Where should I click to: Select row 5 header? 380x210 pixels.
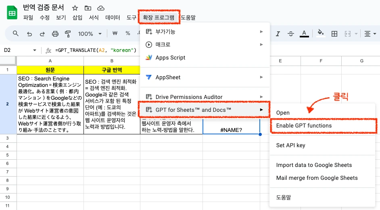point(8,155)
